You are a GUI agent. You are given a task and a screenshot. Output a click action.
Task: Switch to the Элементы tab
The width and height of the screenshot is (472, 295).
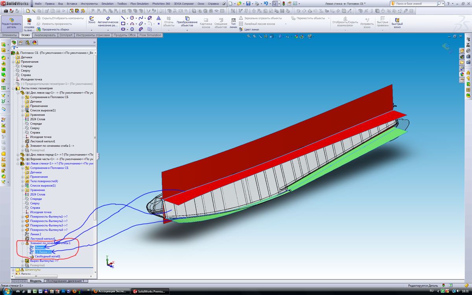(x=9, y=35)
